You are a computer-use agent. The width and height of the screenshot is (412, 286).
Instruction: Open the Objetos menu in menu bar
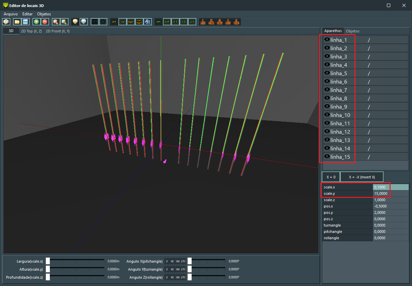click(44, 14)
